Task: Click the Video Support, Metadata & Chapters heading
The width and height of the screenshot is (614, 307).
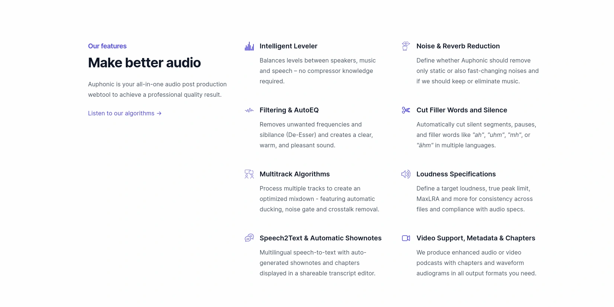Action: [x=476, y=238]
